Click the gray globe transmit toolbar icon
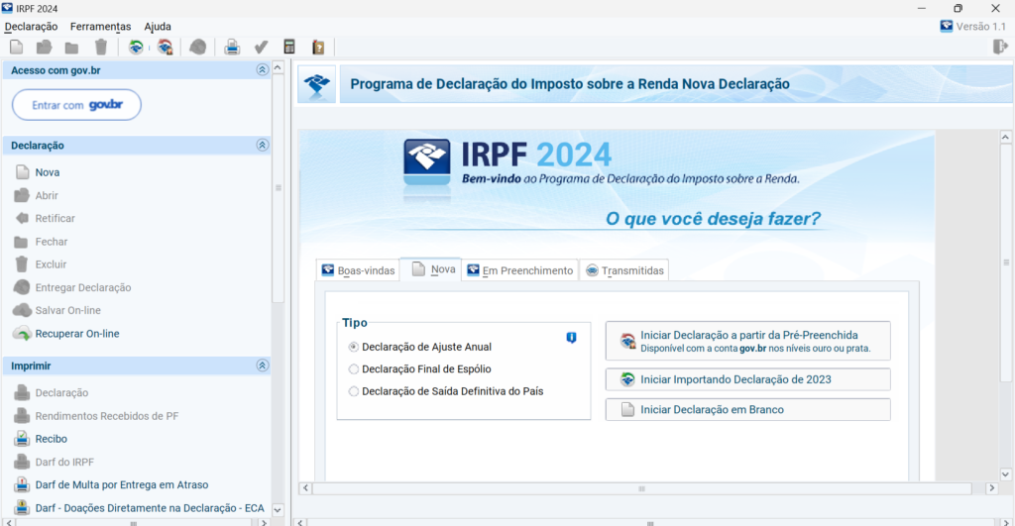 click(x=197, y=47)
